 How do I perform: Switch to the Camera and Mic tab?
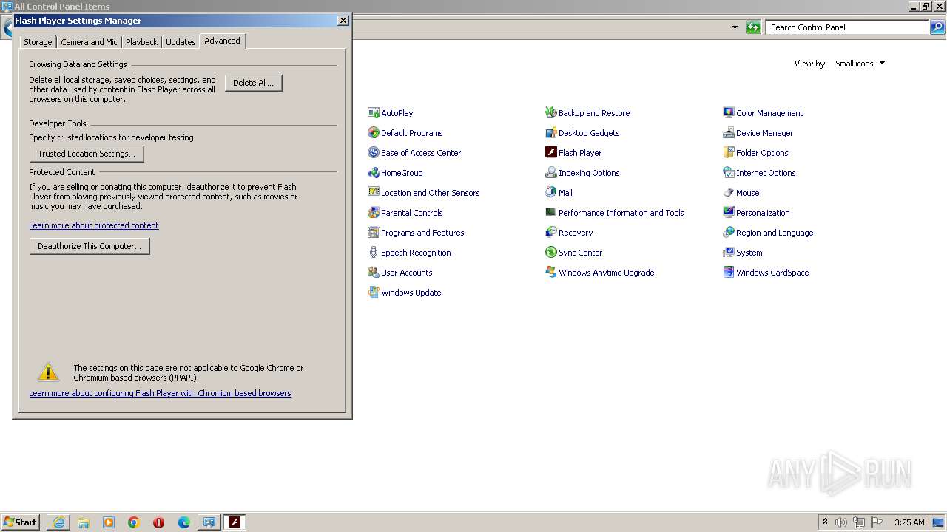[x=89, y=42]
